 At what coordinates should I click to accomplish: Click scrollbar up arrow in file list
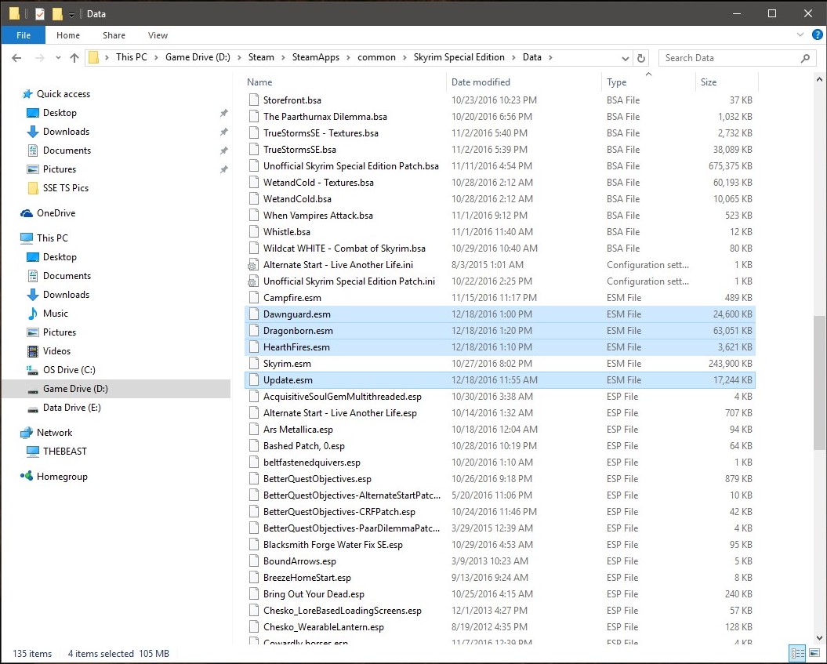click(819, 80)
